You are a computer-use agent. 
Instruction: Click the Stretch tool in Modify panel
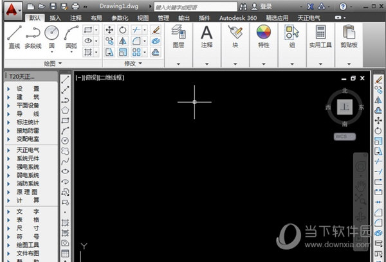[x=109, y=52]
